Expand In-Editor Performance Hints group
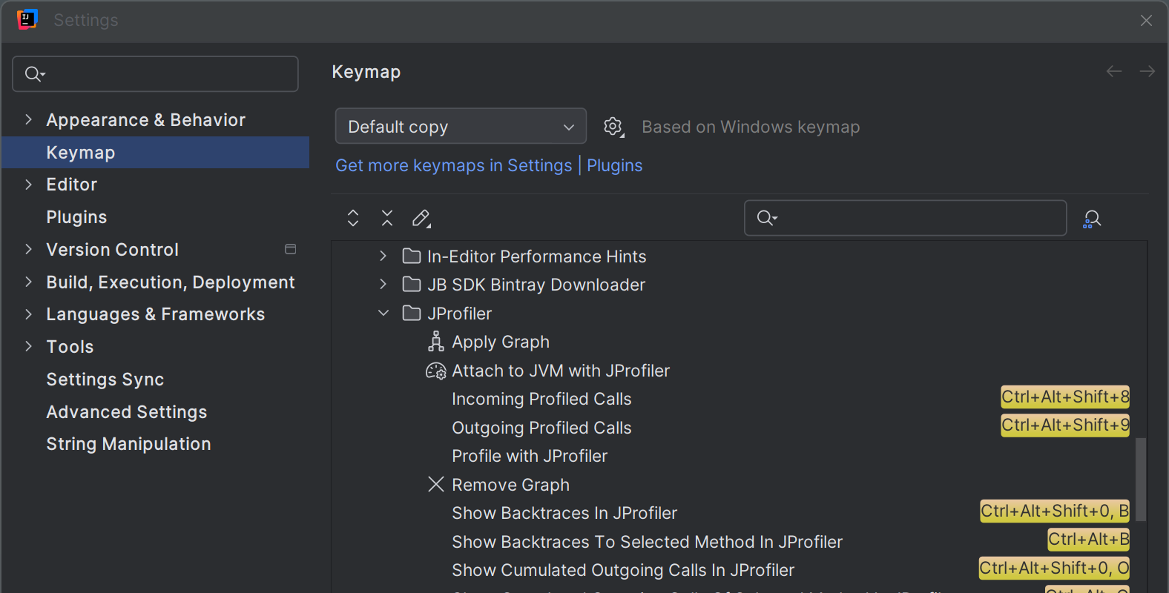Screen dimensions: 1169x593 coord(383,256)
